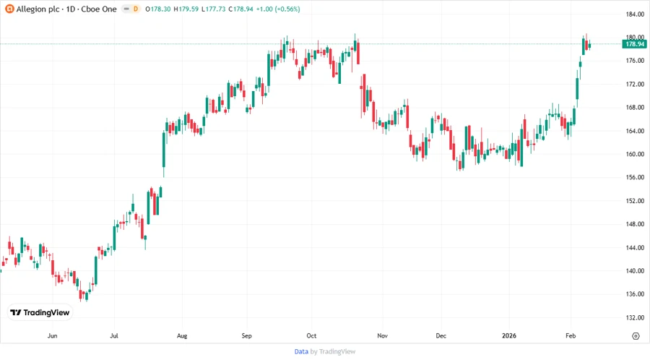
Task: Click the 136.00 price axis label
Action: (x=635, y=294)
